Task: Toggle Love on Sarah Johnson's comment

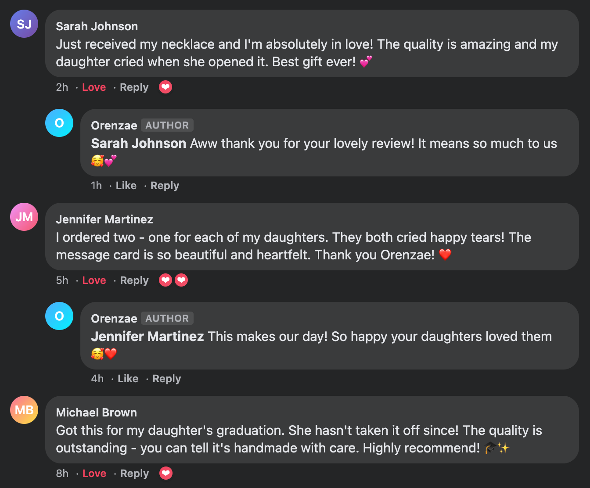Action: [x=94, y=87]
